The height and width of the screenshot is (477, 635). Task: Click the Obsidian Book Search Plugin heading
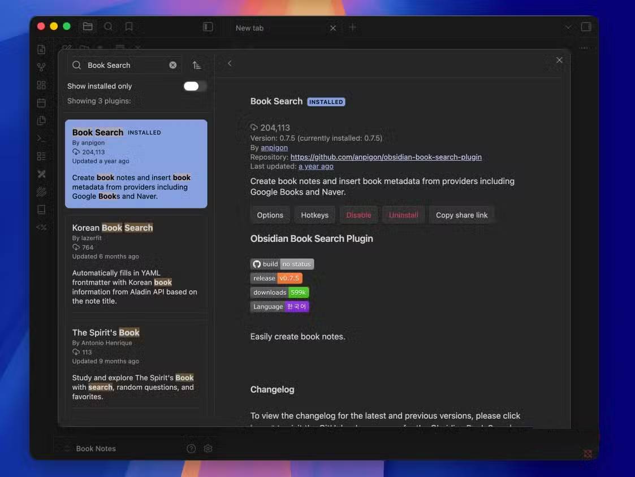click(x=312, y=238)
